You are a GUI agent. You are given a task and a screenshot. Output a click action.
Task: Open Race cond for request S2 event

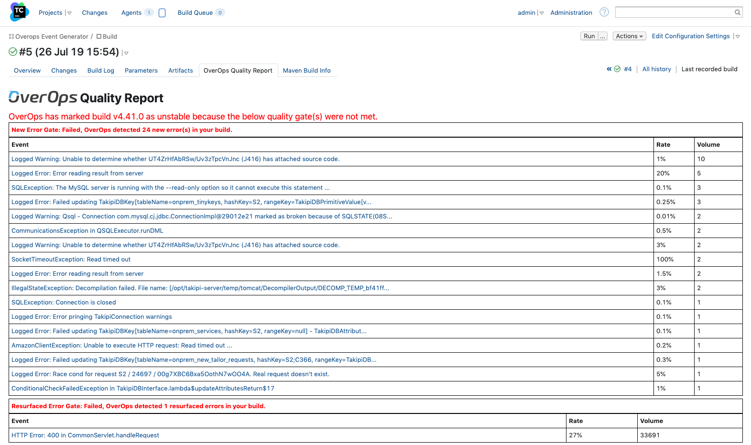[x=170, y=374]
